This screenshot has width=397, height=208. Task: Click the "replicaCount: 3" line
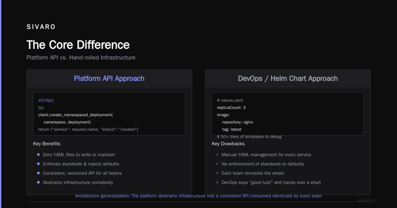tap(231, 107)
